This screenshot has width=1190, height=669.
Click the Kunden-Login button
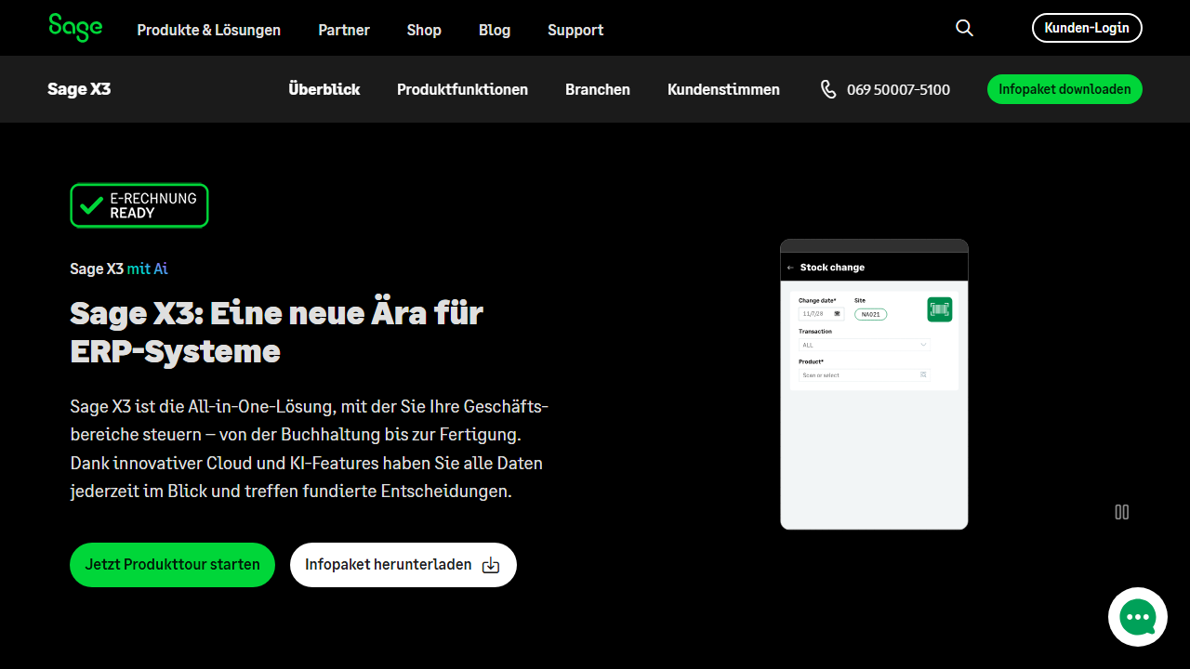(x=1087, y=28)
